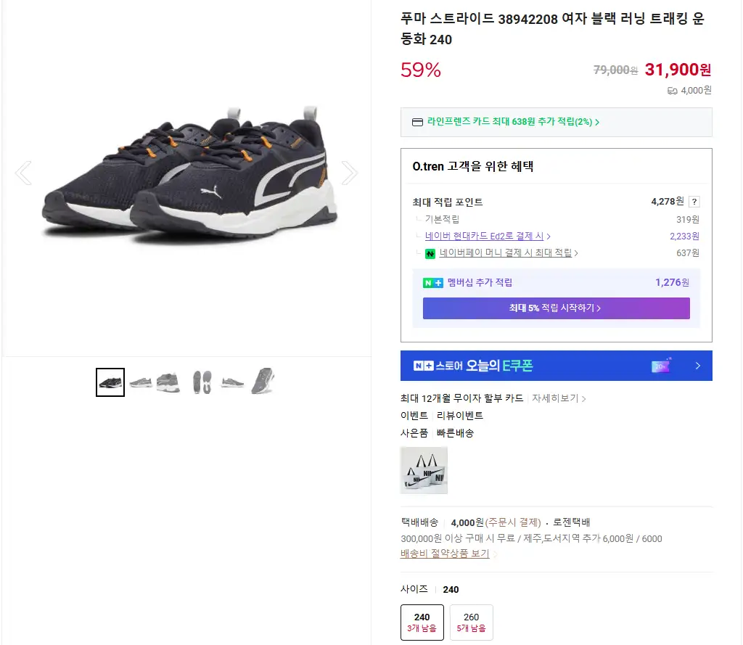Open 네이버 현대카드 Ed2 payment details
743x645 pixels.
click(488, 237)
